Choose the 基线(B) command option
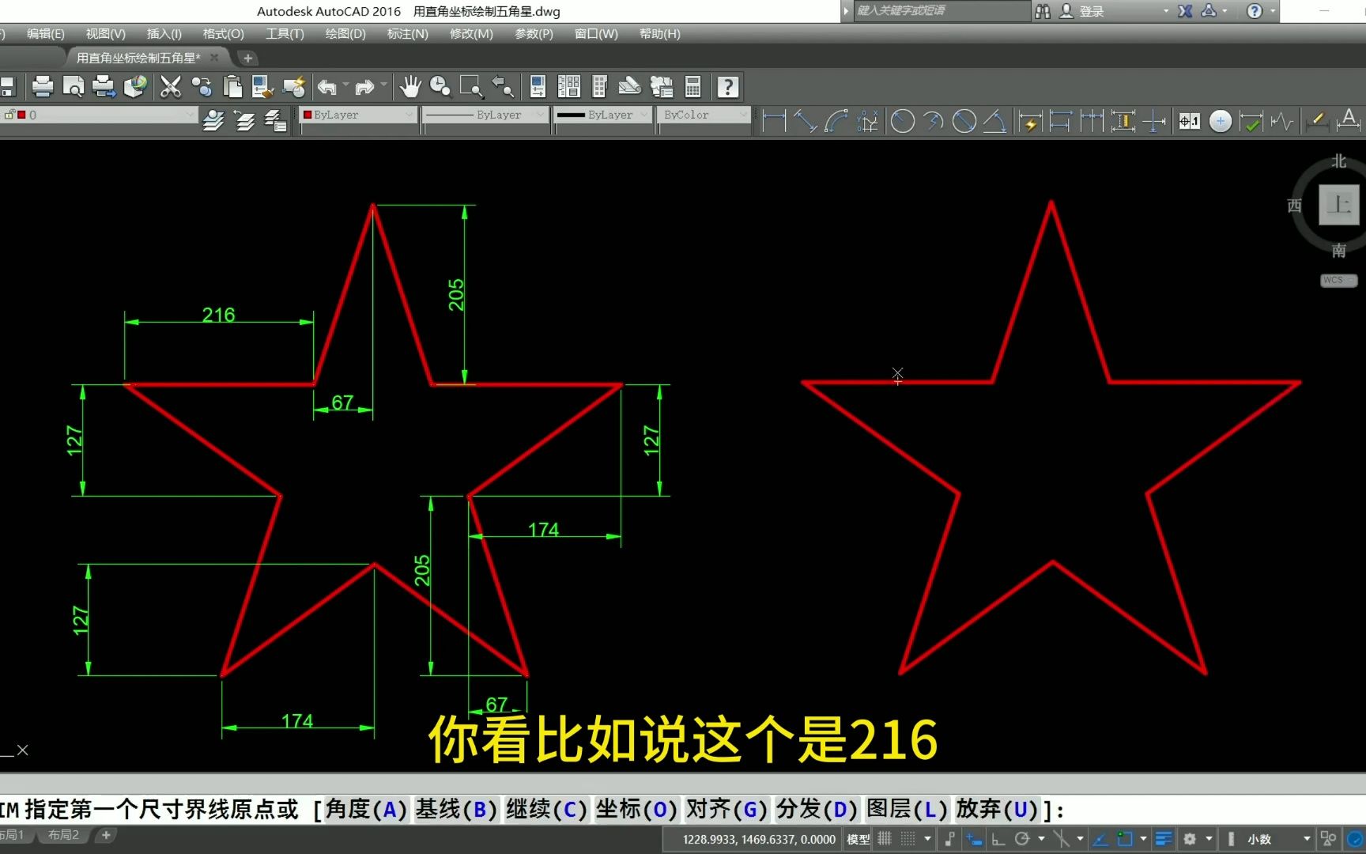This screenshot has height=854, width=1366. [456, 810]
